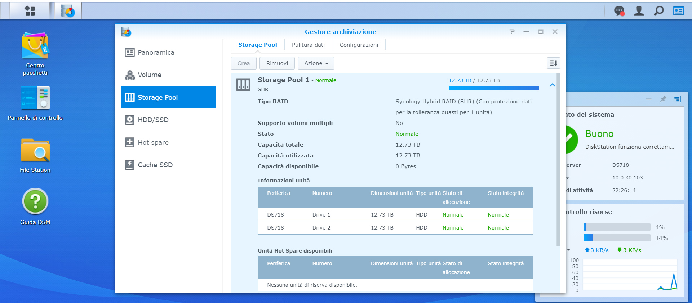Image resolution: width=692 pixels, height=303 pixels.
Task: Open the DSM main menu grid icon
Action: click(x=30, y=11)
